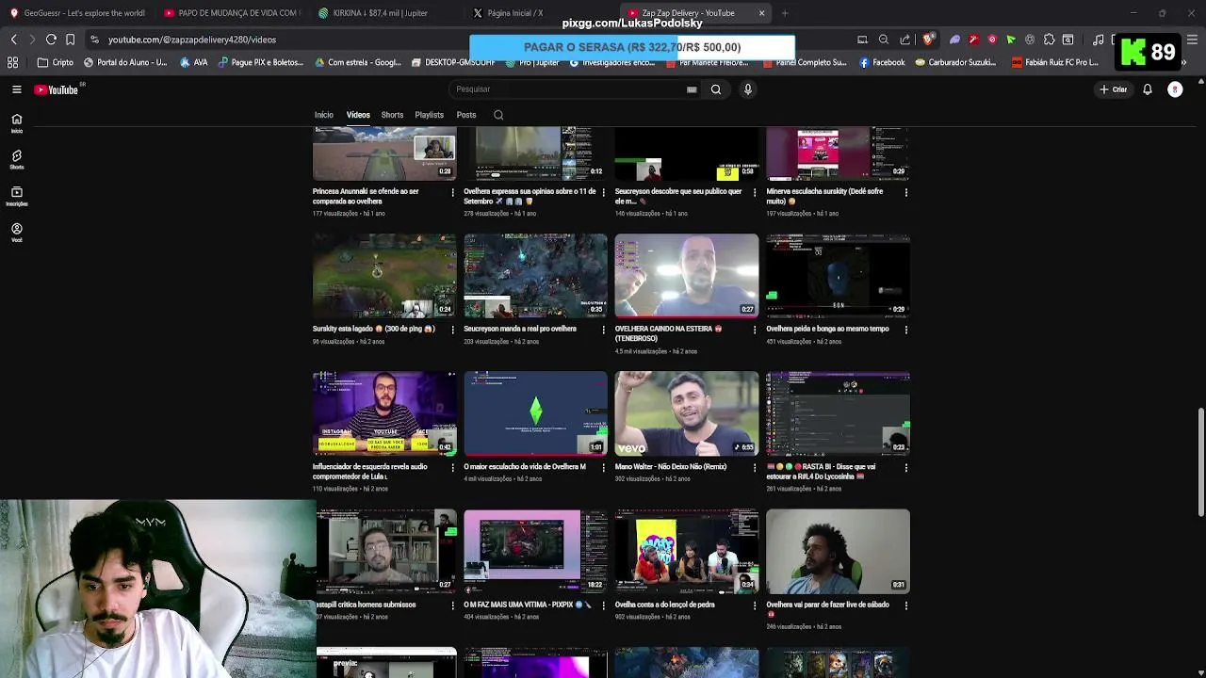1206x678 pixels.
Task: Play Influenciador de esquerda revela audio thumbnail
Action: 384,413
